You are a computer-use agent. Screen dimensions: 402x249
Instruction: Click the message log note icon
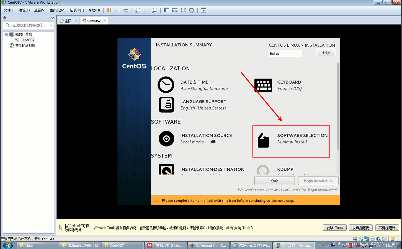tap(393, 239)
